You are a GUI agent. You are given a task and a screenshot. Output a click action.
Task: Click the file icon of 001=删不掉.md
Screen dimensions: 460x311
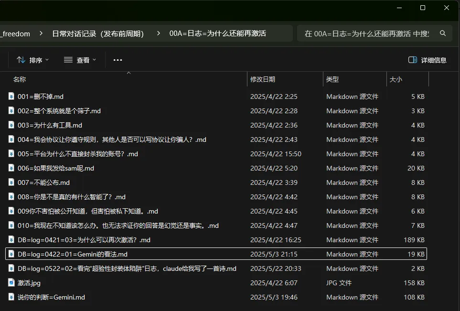11,96
